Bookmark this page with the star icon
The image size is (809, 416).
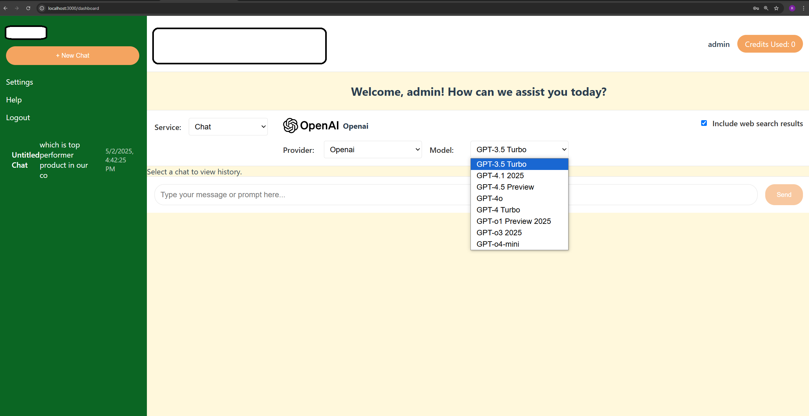776,8
